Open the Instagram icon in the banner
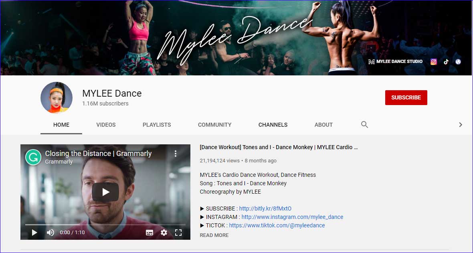The width and height of the screenshot is (473, 253). [x=433, y=62]
